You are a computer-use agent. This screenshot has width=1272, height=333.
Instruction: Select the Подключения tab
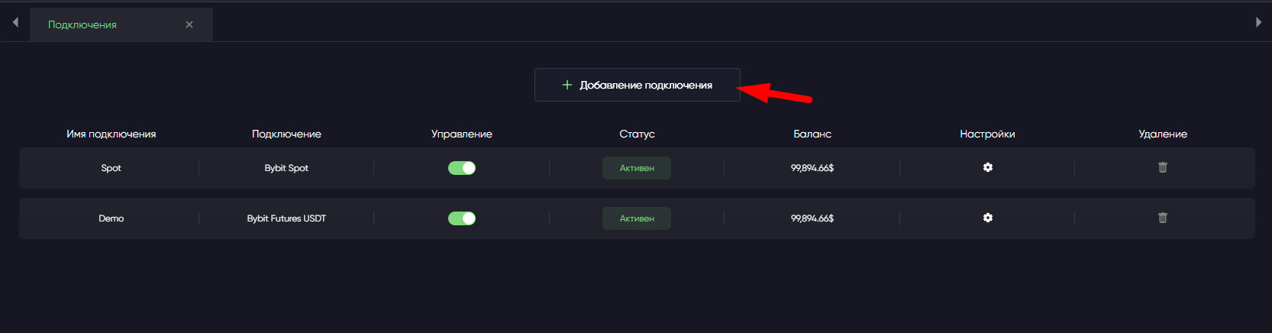point(82,24)
